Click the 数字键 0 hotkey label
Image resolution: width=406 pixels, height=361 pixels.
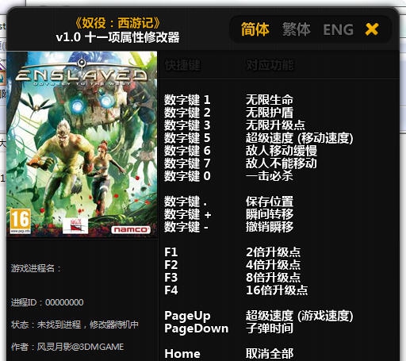[x=187, y=176]
